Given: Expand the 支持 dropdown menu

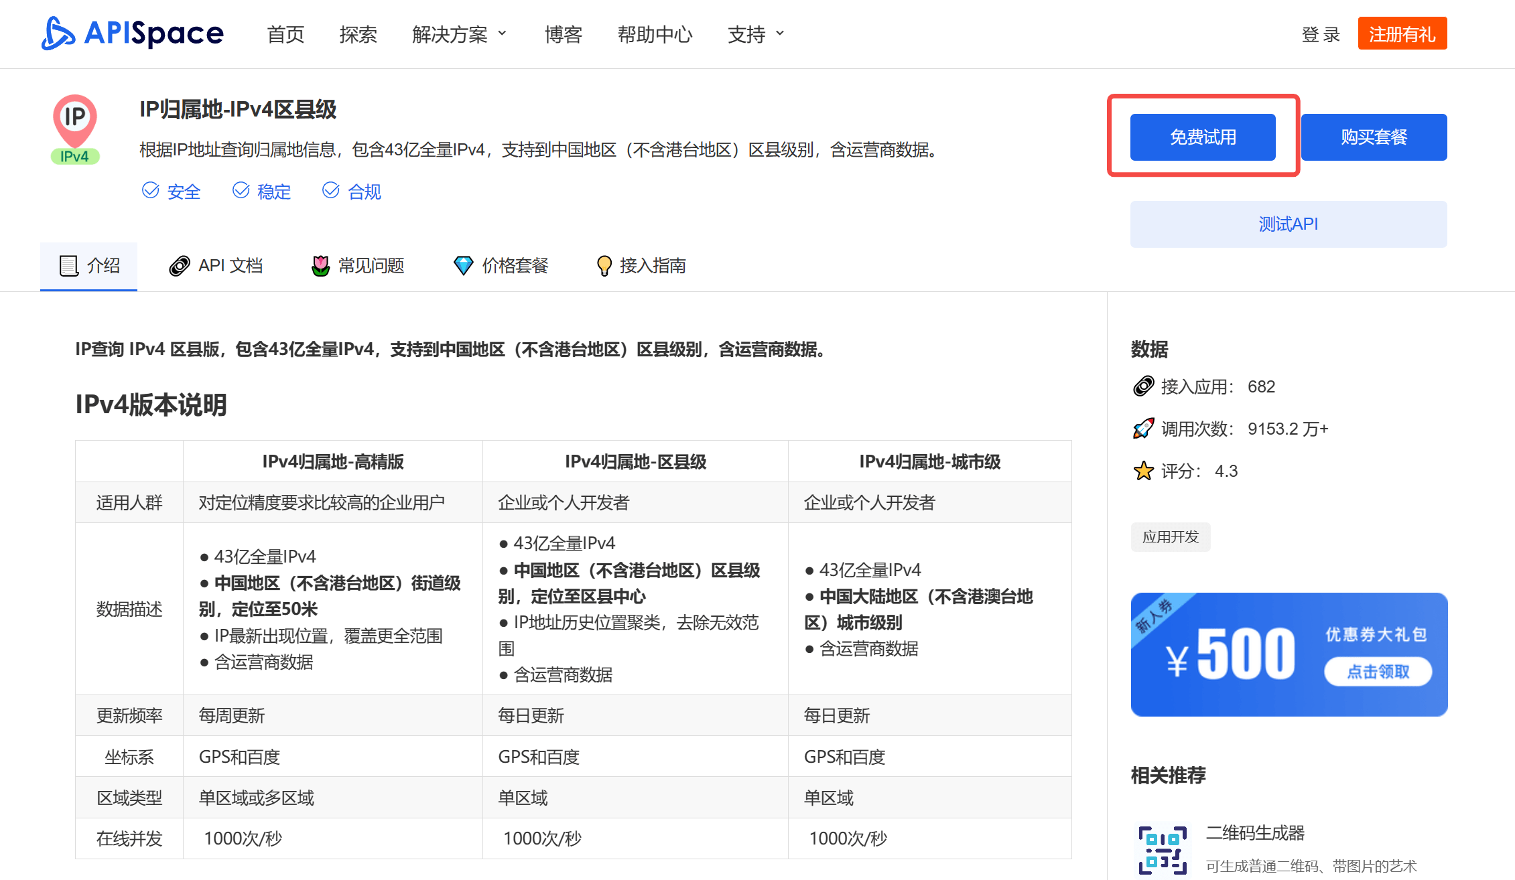Looking at the screenshot, I should tap(756, 34).
